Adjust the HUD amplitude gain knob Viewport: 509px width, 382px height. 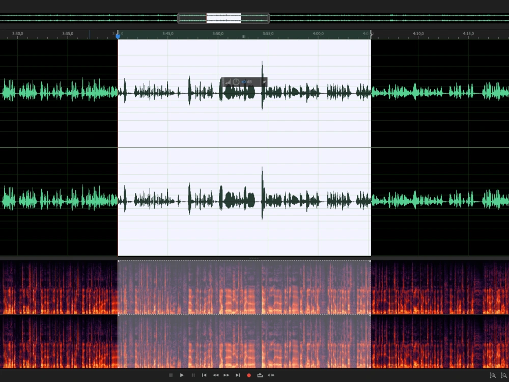point(236,82)
